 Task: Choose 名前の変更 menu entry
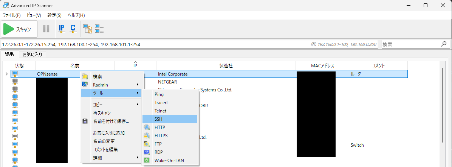pyautogui.click(x=112, y=141)
